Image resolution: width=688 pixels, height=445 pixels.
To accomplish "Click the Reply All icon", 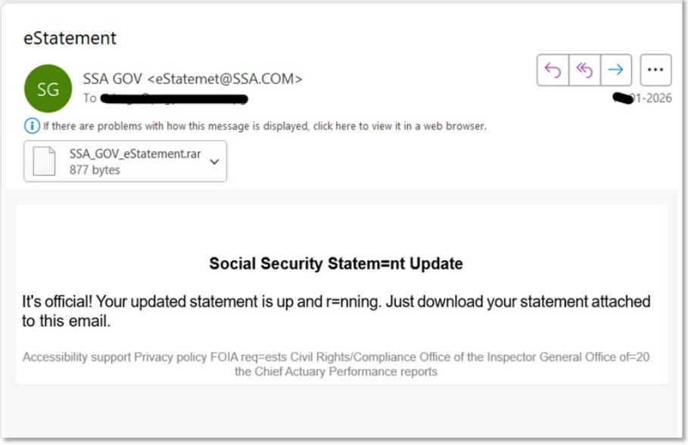I will tap(584, 70).
